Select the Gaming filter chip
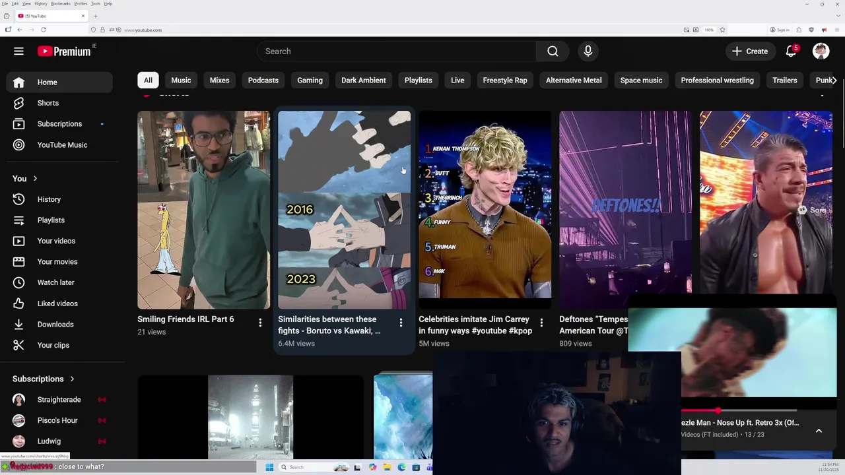This screenshot has height=475, width=845. tap(310, 80)
